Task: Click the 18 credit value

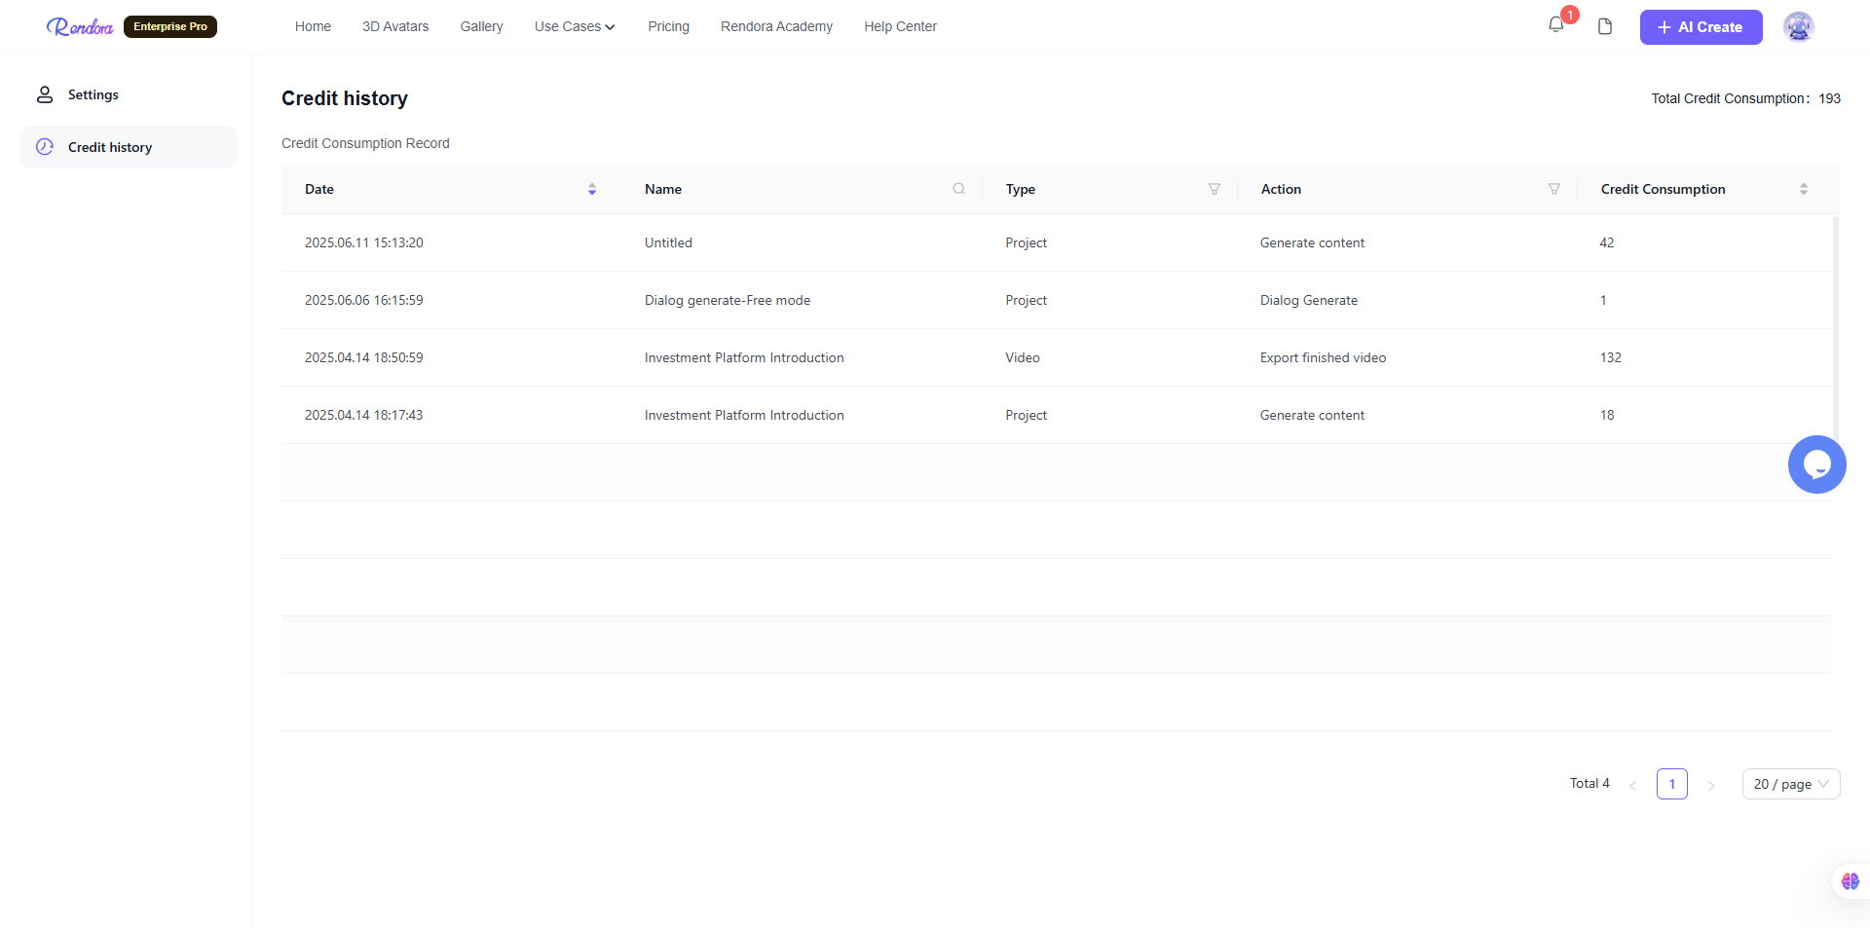Action: (x=1607, y=415)
